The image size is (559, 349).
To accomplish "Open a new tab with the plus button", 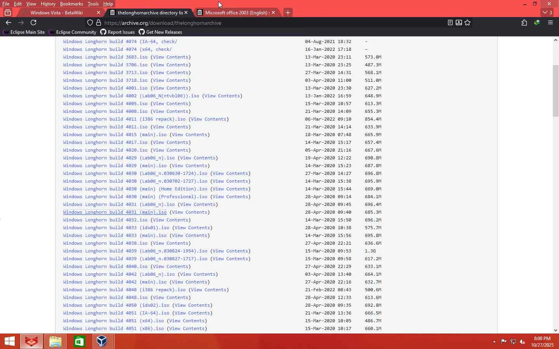I will tap(288, 12).
